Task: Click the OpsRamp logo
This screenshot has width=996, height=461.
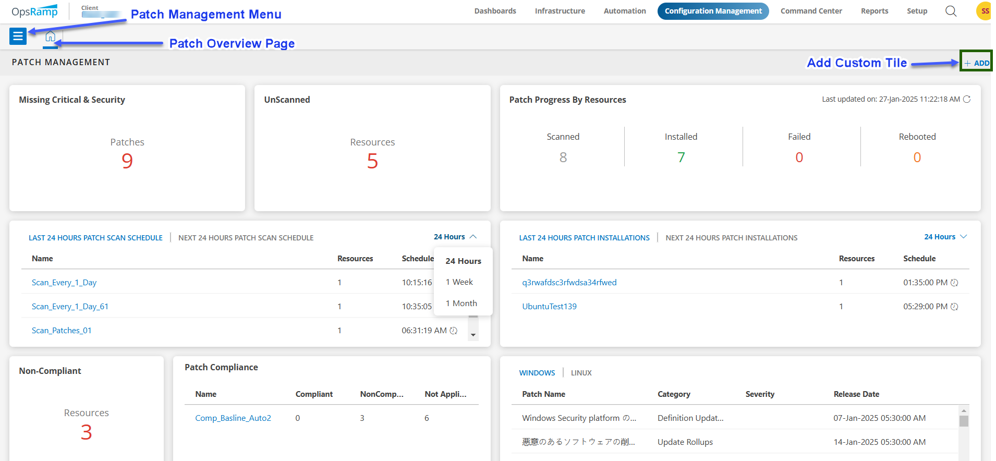Action: click(34, 11)
